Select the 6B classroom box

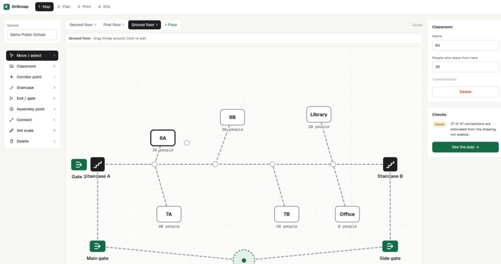coord(232,117)
